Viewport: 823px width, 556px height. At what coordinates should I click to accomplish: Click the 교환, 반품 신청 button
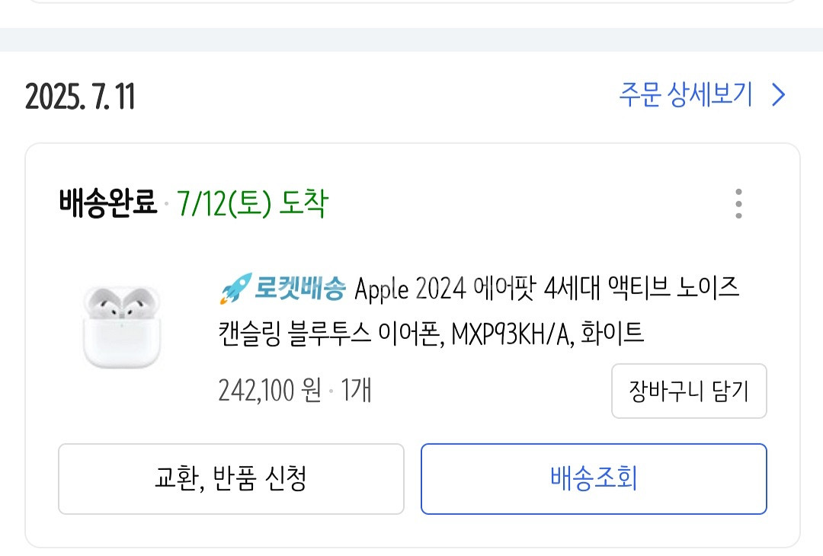[231, 479]
